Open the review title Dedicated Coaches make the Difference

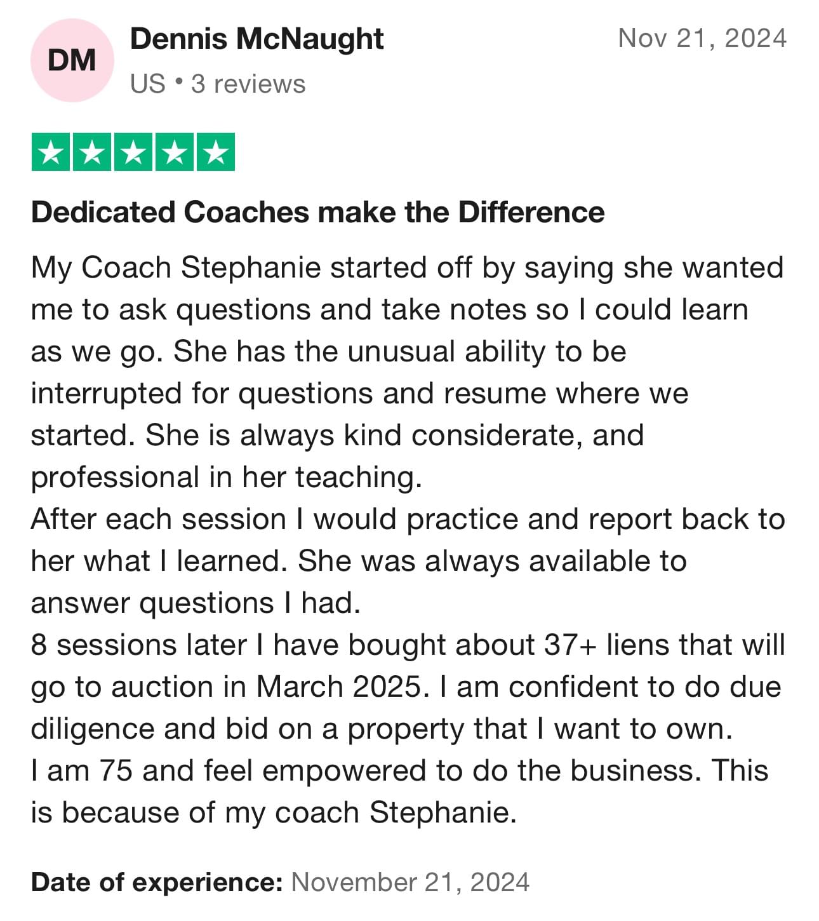[317, 212]
